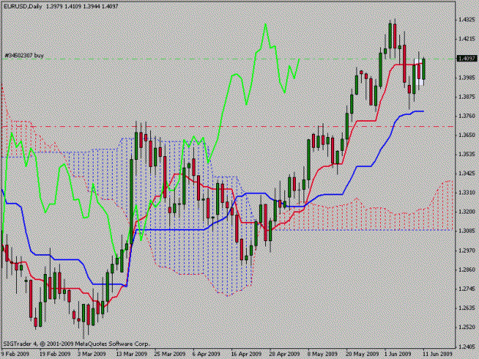Click the 1 Jun 2009 date label

click(x=398, y=354)
